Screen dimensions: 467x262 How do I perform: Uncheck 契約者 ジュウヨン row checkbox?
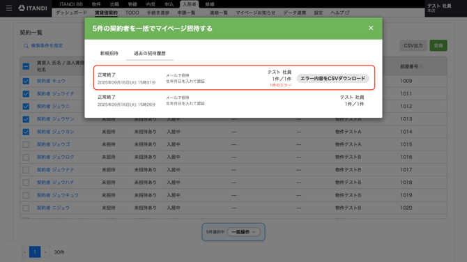tap(26, 132)
